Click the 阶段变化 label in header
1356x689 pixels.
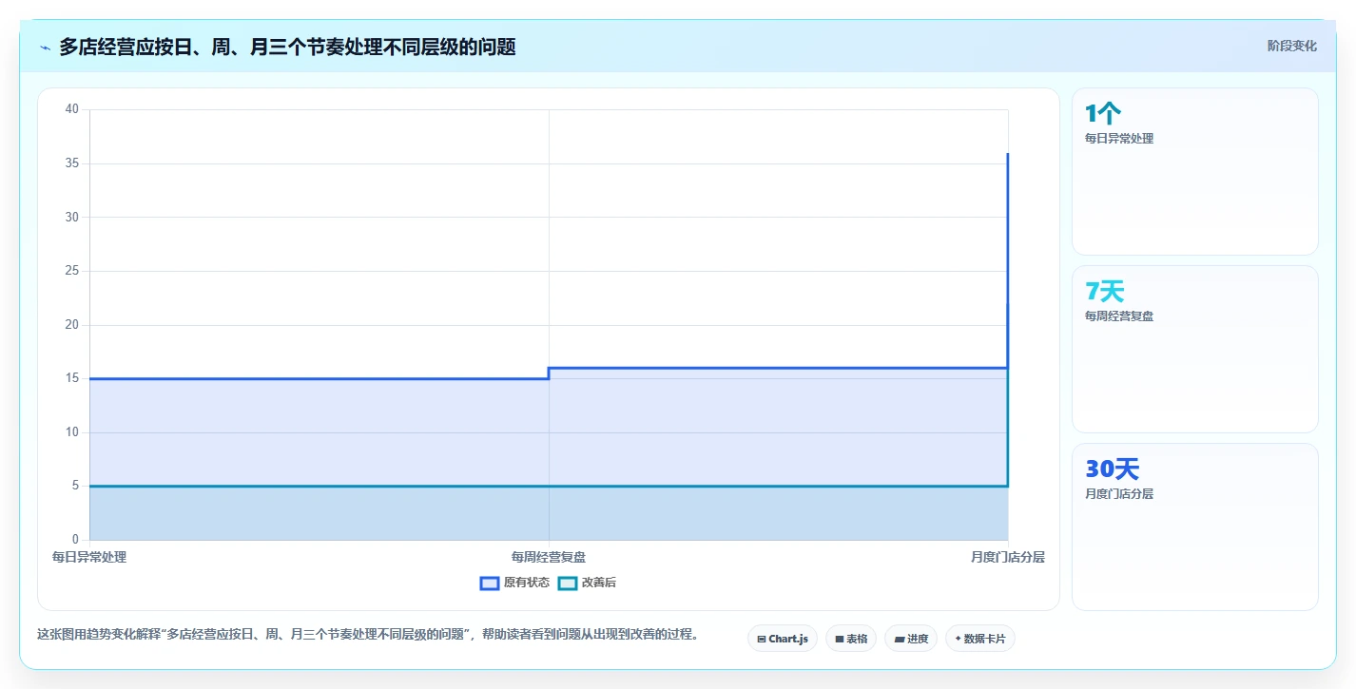(x=1292, y=46)
